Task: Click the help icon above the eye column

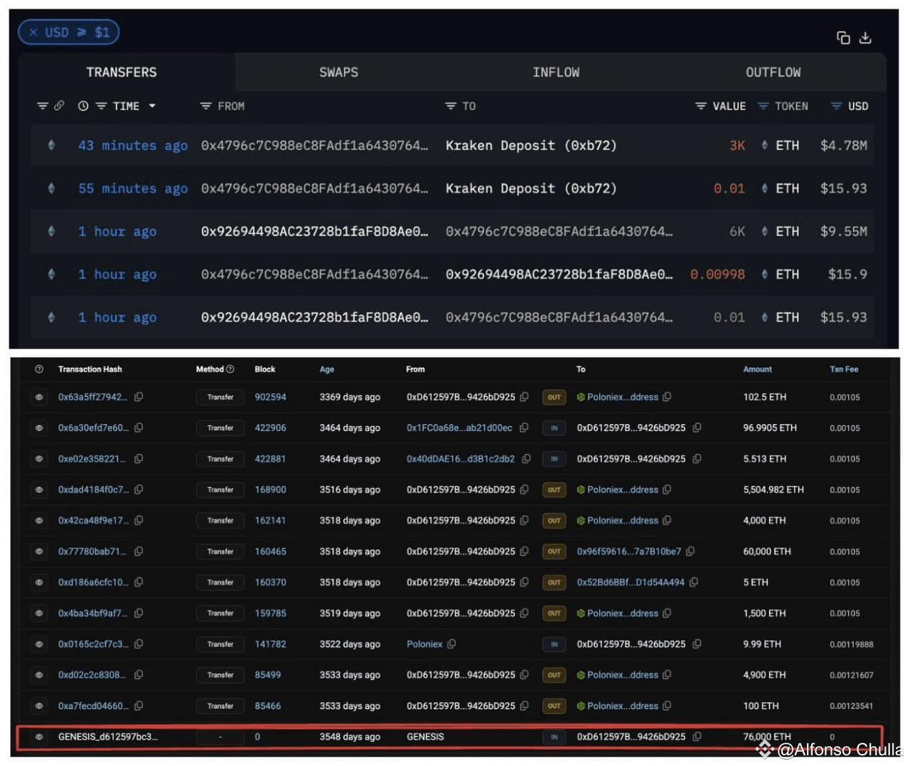Action: (x=39, y=369)
